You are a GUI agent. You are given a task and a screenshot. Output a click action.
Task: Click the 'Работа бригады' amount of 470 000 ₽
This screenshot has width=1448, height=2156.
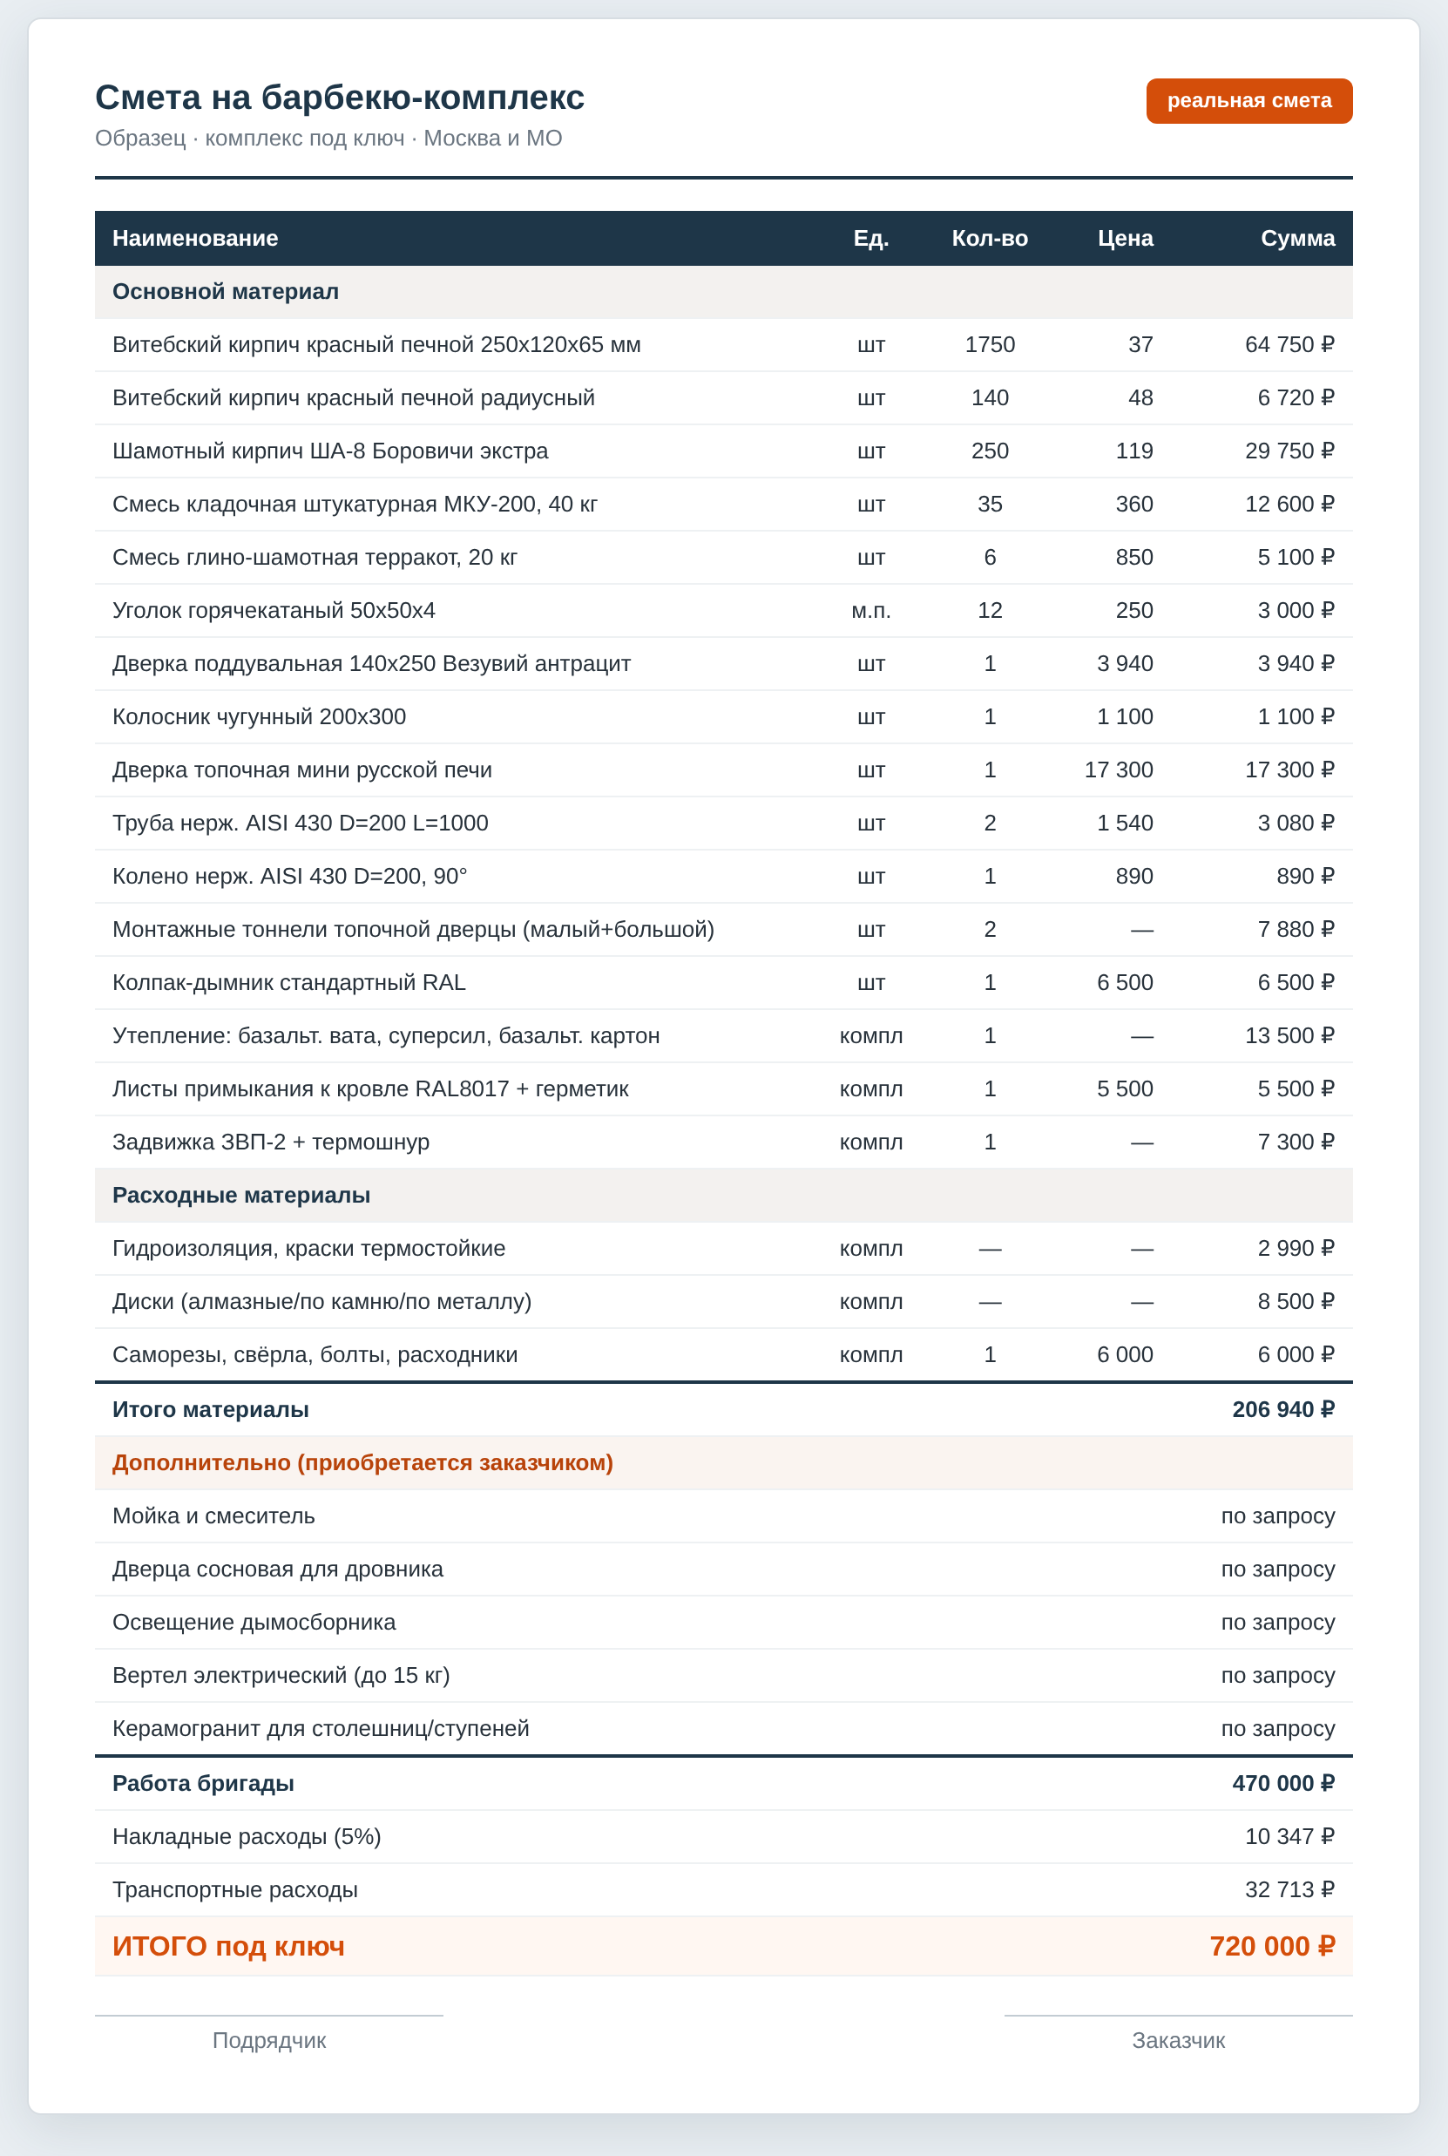click(x=1282, y=1784)
